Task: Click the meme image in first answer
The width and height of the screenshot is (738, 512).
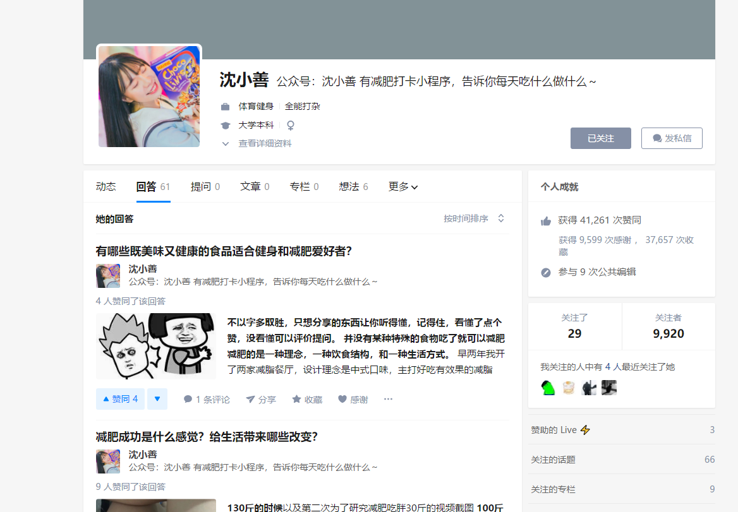Action: tap(156, 346)
